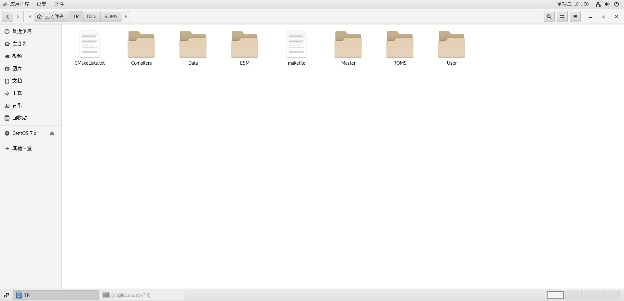Open the 位置 places menu

click(41, 4)
